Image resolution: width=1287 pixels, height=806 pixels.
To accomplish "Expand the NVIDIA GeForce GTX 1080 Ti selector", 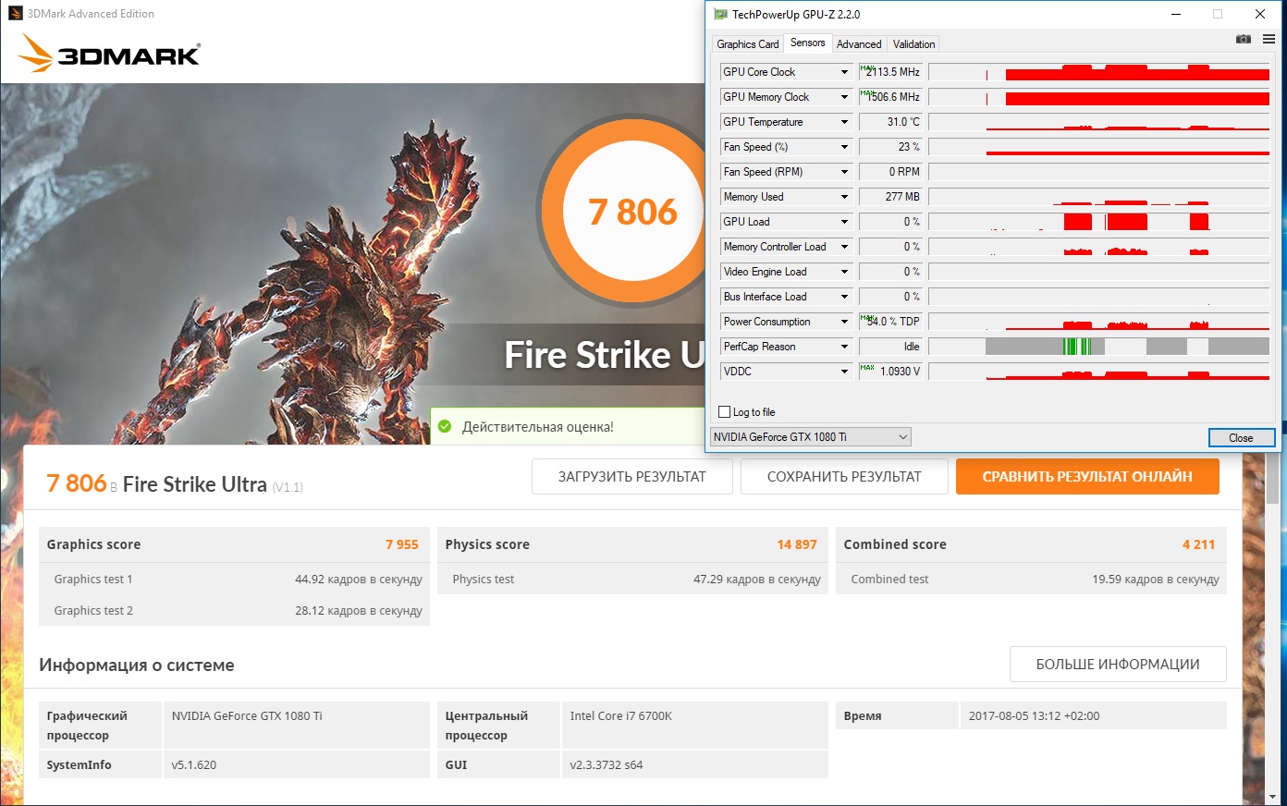I will [811, 437].
